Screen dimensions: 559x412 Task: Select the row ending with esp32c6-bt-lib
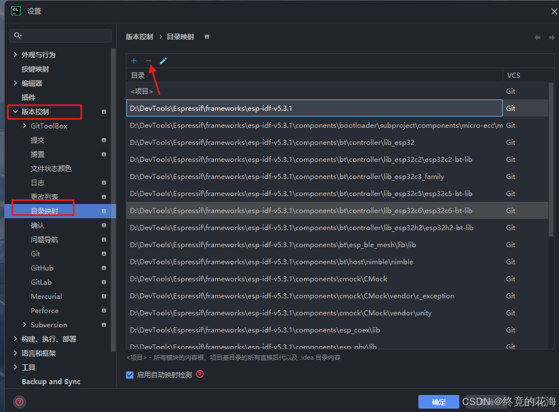tap(337, 211)
